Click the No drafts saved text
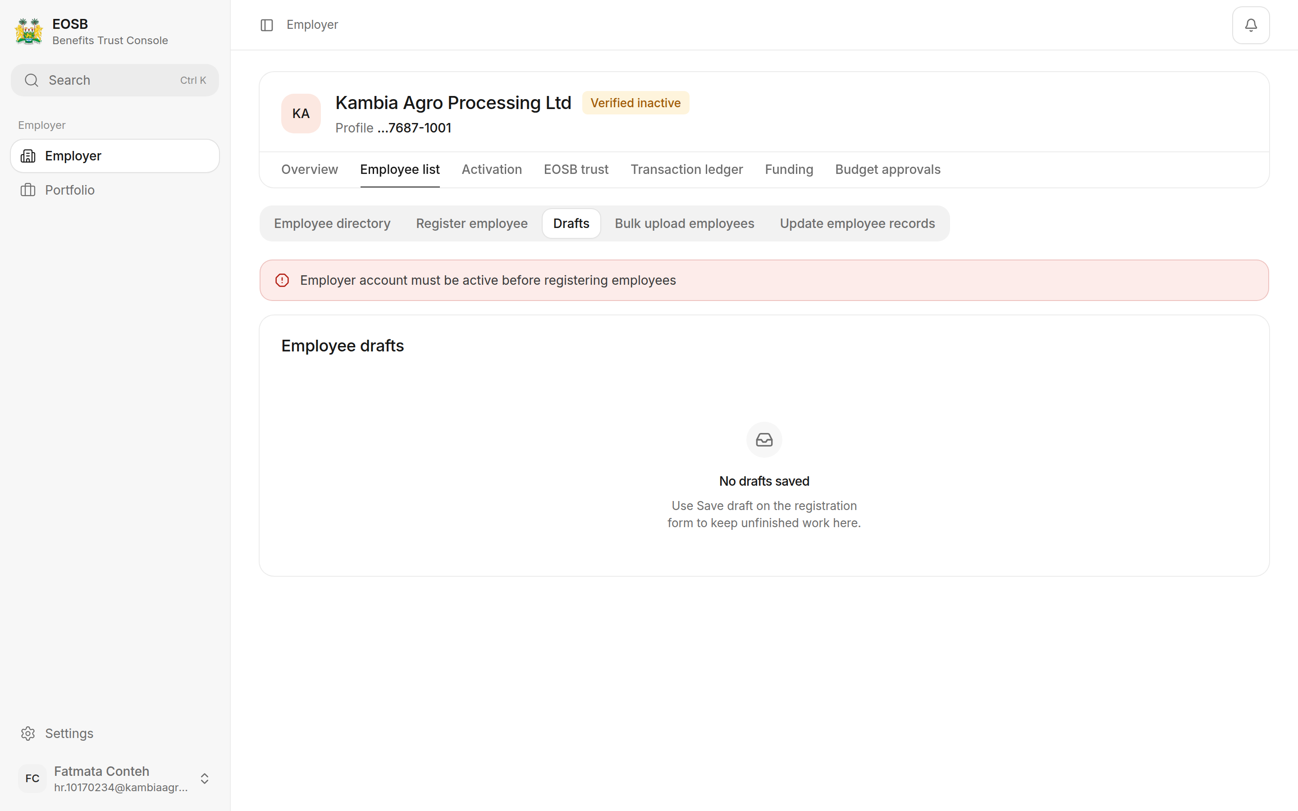 click(x=764, y=481)
